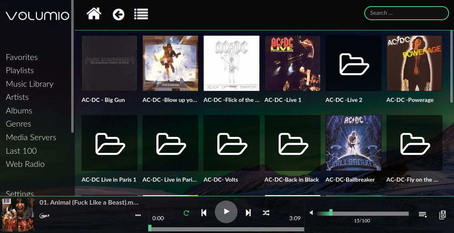Toggle repeat playback
Viewport: 454px width, 233px height.
point(186,213)
